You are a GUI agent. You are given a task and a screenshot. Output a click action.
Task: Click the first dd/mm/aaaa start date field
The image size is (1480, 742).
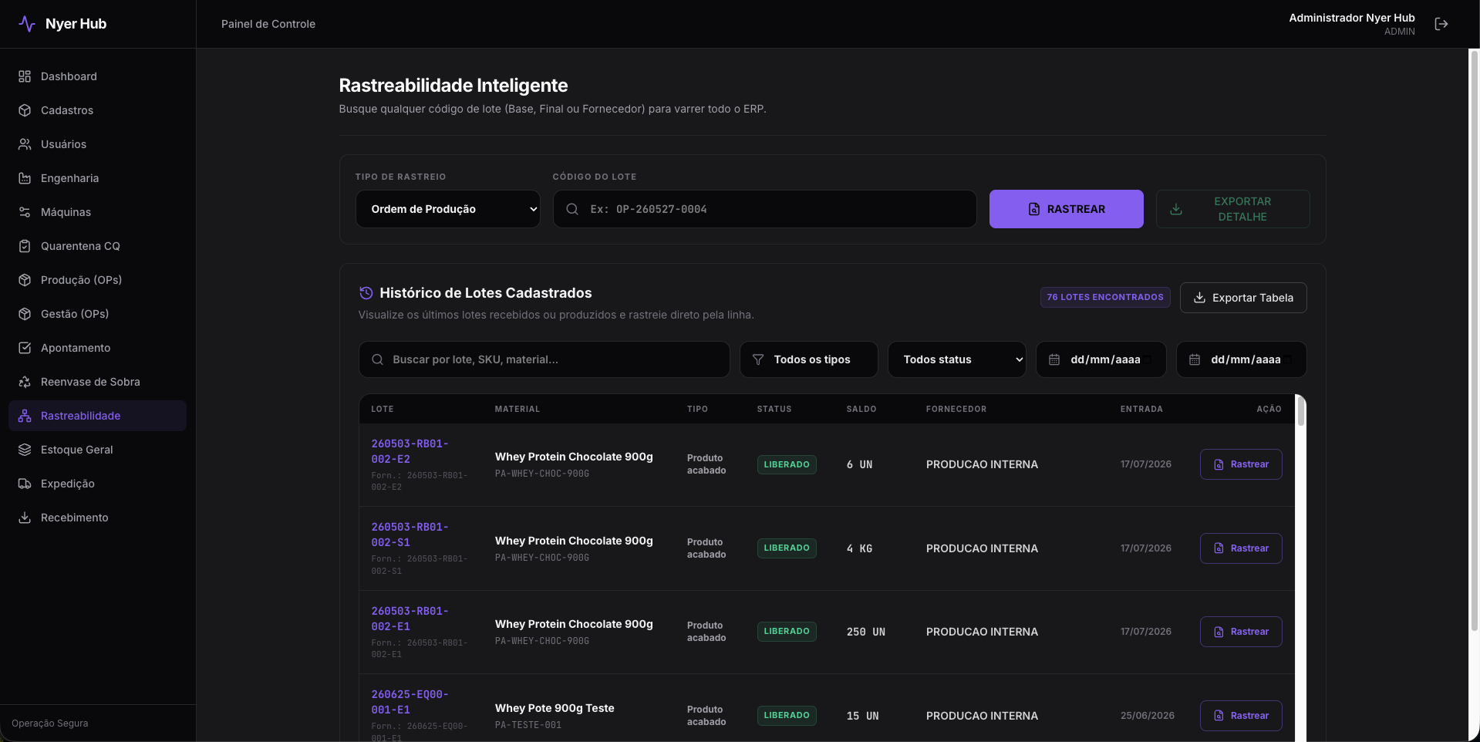click(1101, 359)
